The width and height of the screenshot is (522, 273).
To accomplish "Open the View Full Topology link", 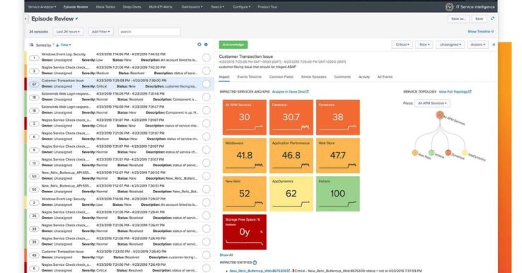I will [455, 91].
